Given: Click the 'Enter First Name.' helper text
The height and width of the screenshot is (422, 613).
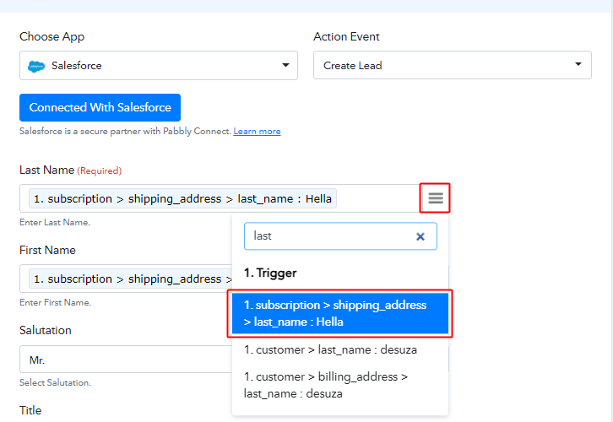Looking at the screenshot, I should coord(55,302).
